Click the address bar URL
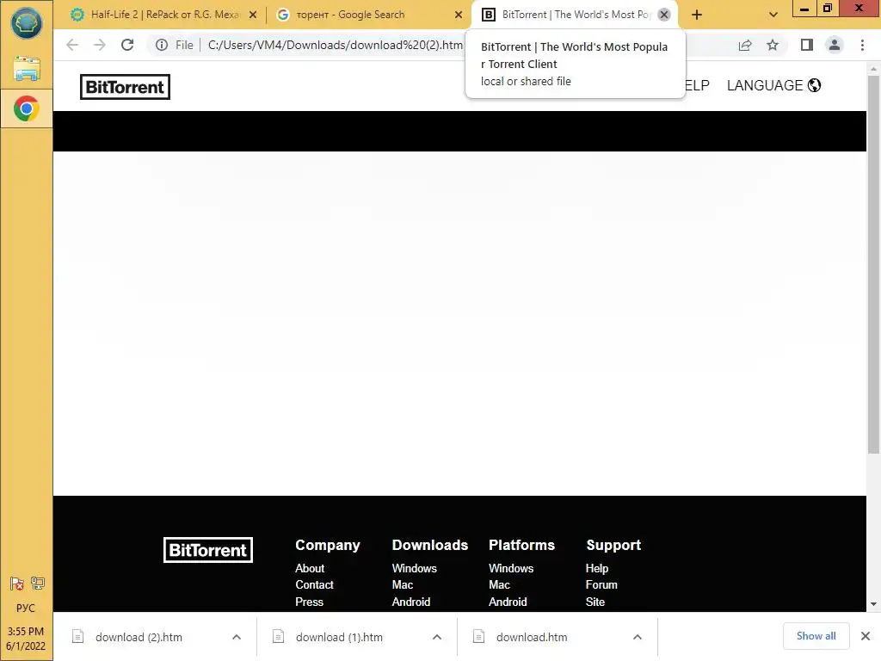This screenshot has height=661, width=881. coord(335,45)
